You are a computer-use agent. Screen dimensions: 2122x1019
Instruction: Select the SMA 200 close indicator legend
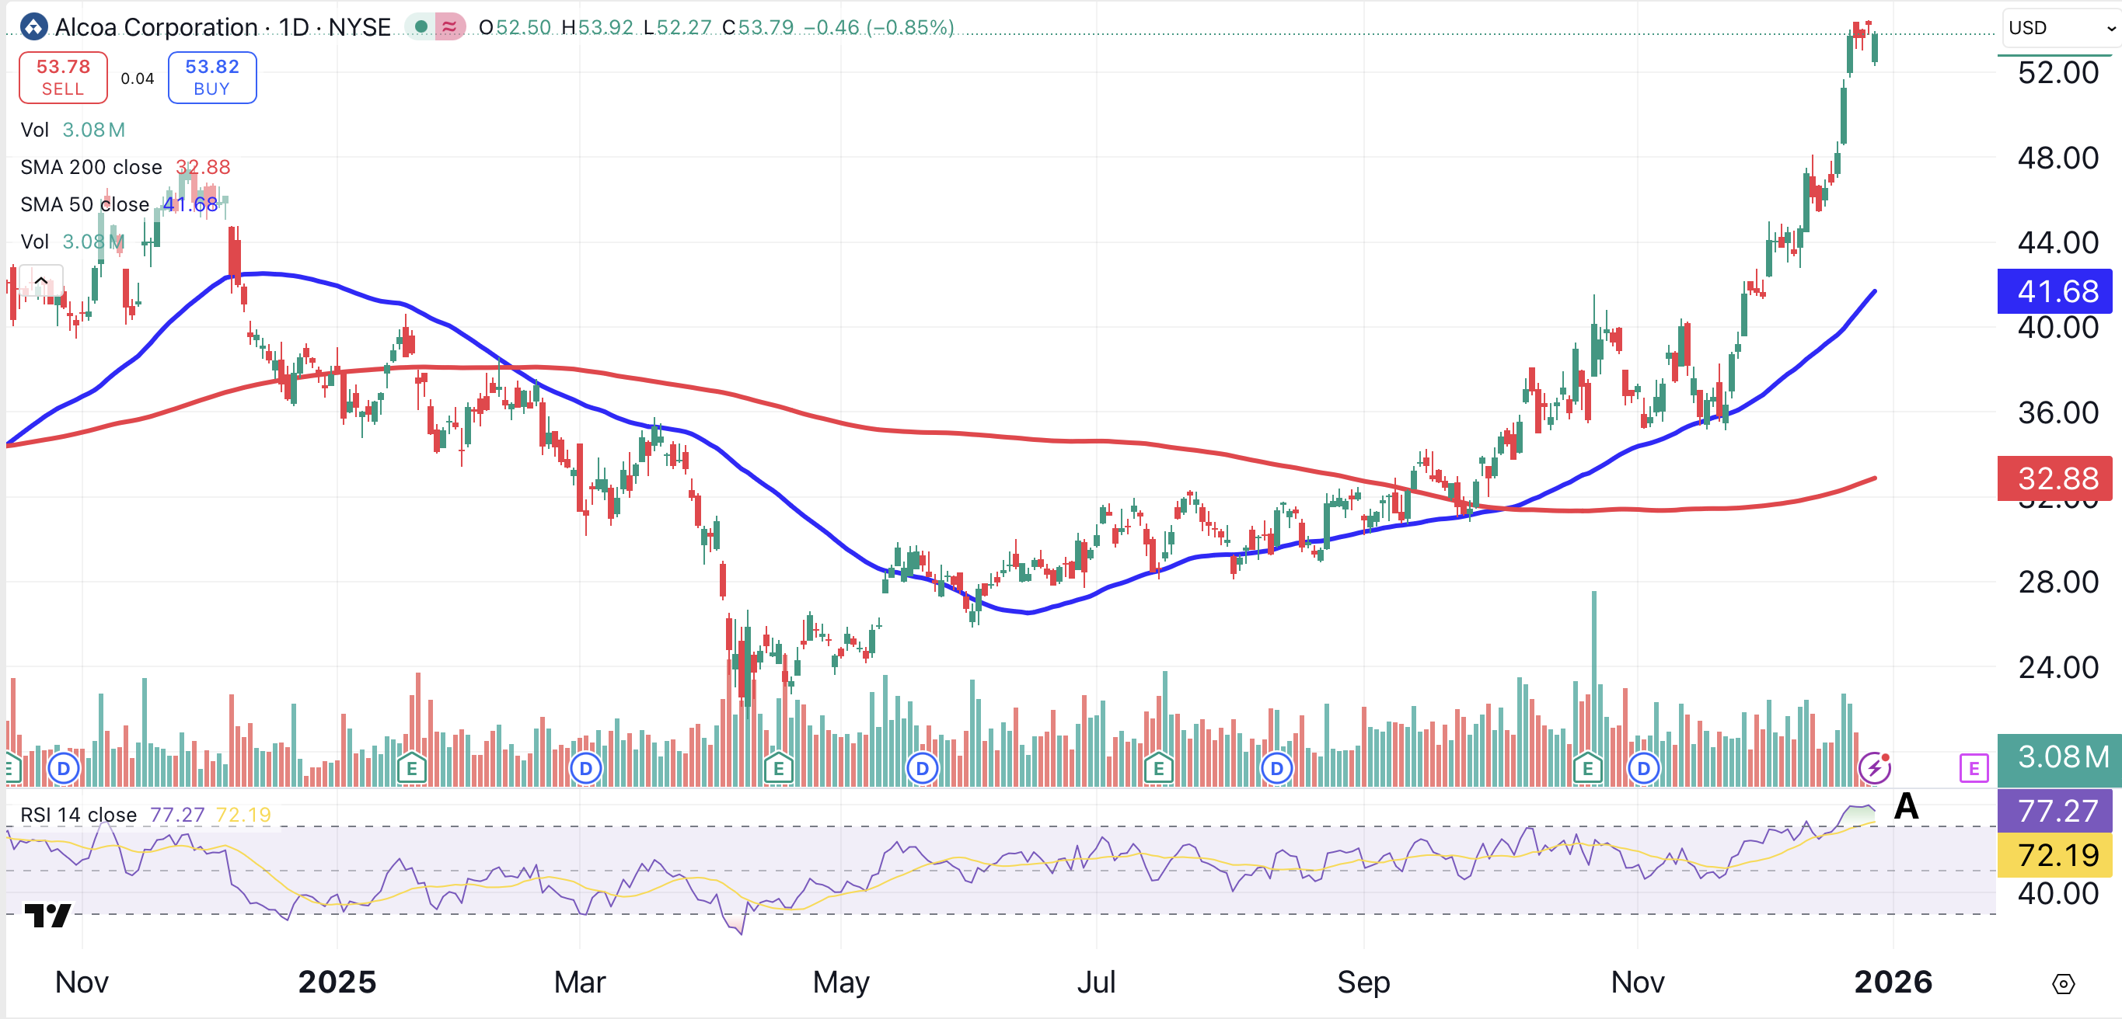pos(91,167)
